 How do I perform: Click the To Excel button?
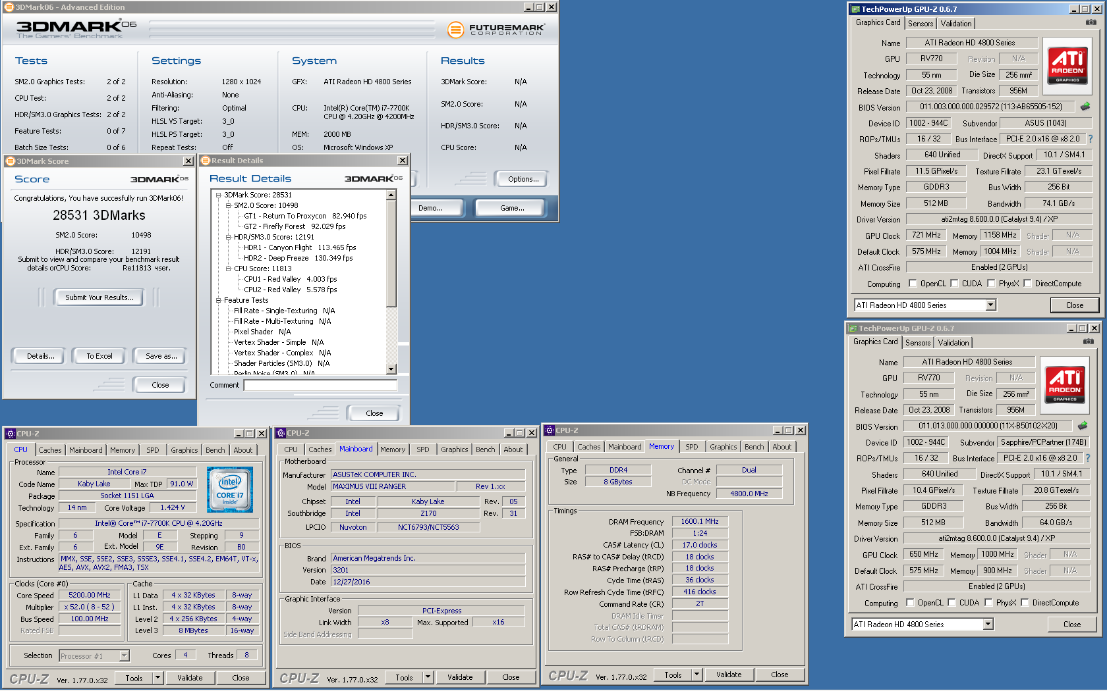click(99, 356)
